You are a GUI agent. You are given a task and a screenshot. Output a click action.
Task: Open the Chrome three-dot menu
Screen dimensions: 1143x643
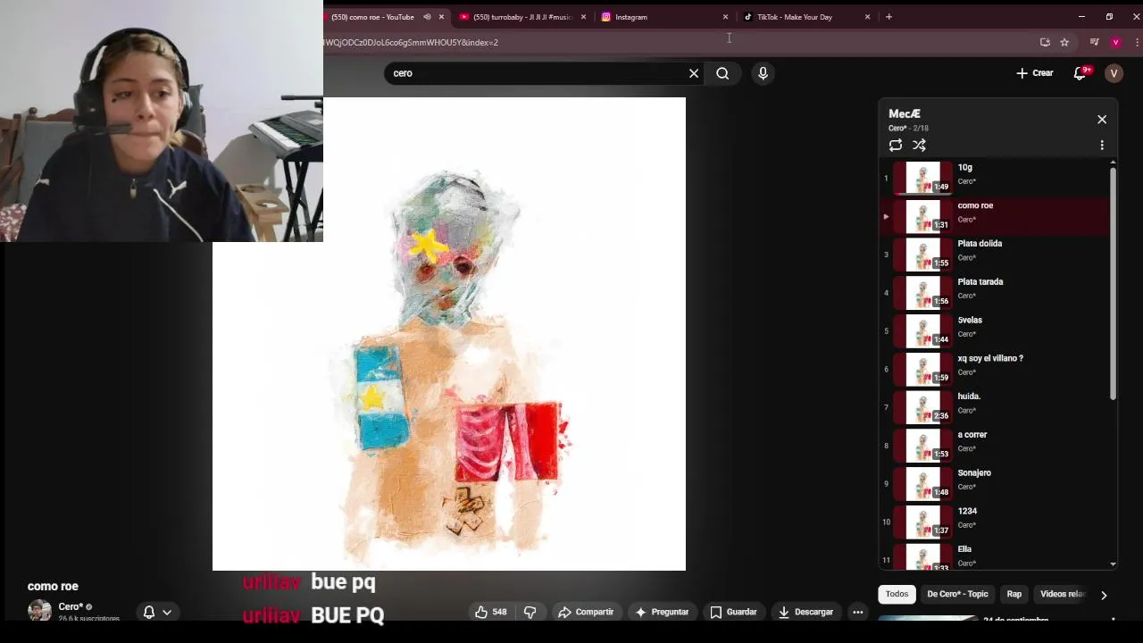click(1137, 42)
